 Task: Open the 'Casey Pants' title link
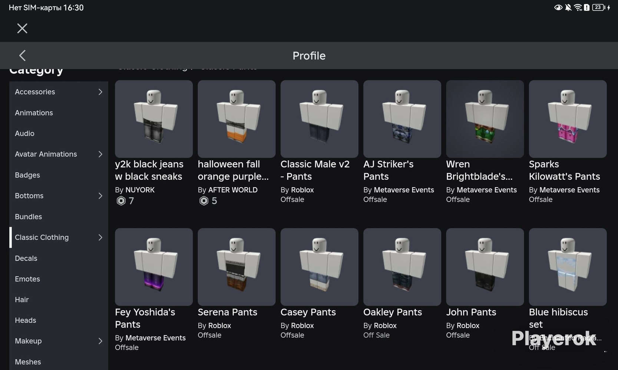tap(308, 312)
